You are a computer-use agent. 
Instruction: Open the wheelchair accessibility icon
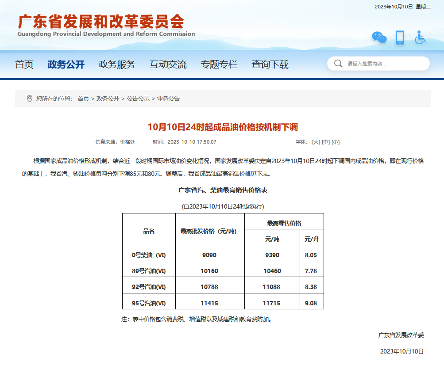[x=420, y=38]
